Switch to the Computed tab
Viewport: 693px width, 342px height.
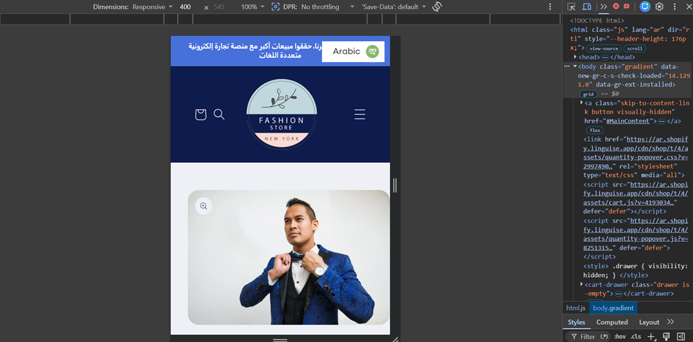point(612,322)
